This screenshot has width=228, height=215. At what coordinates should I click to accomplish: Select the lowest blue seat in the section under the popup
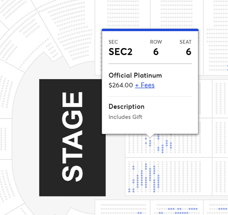(162, 152)
